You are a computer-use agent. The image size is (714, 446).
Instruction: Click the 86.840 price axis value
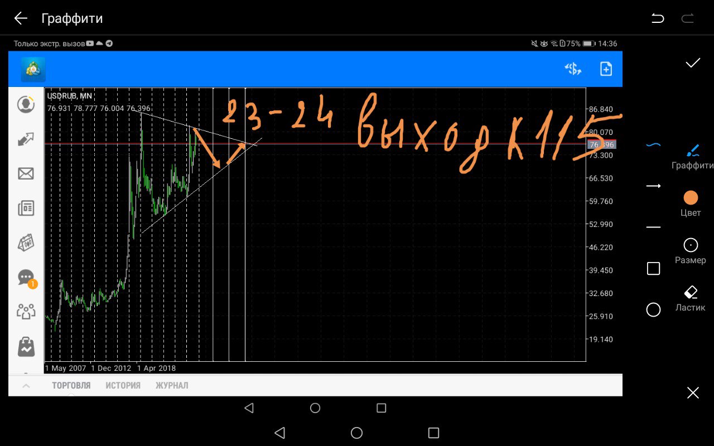[601, 109]
